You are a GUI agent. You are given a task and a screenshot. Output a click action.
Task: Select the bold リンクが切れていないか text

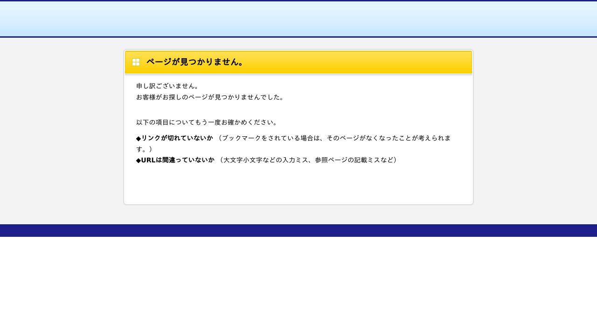(177, 138)
